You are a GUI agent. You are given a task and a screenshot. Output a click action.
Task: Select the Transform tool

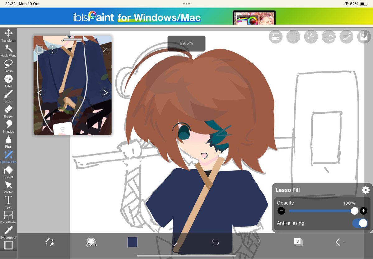point(8,36)
